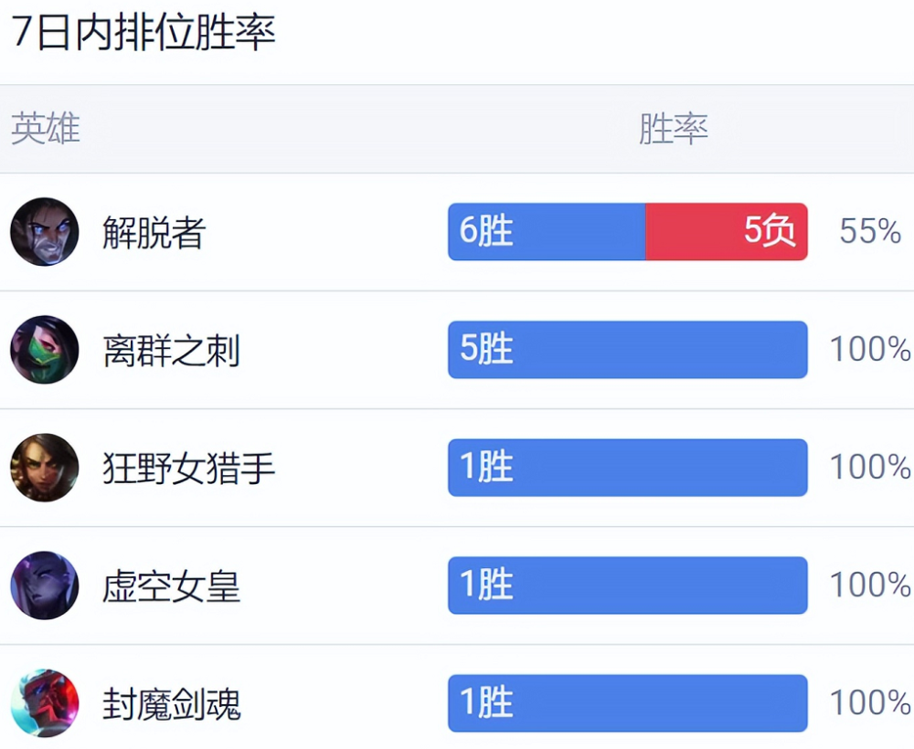Screen dimensions: 914x749
Task: Click the 英雄 column header
Action: (46, 129)
